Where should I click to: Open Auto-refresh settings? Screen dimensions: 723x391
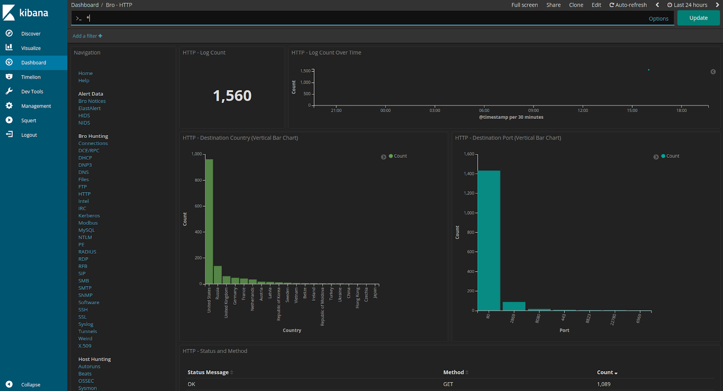coord(628,5)
